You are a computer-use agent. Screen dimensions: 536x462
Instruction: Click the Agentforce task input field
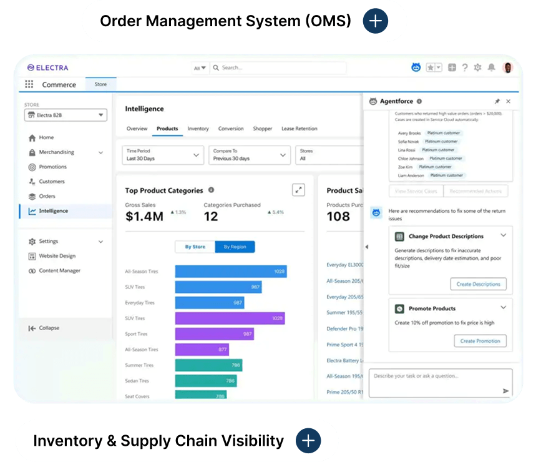pyautogui.click(x=441, y=383)
